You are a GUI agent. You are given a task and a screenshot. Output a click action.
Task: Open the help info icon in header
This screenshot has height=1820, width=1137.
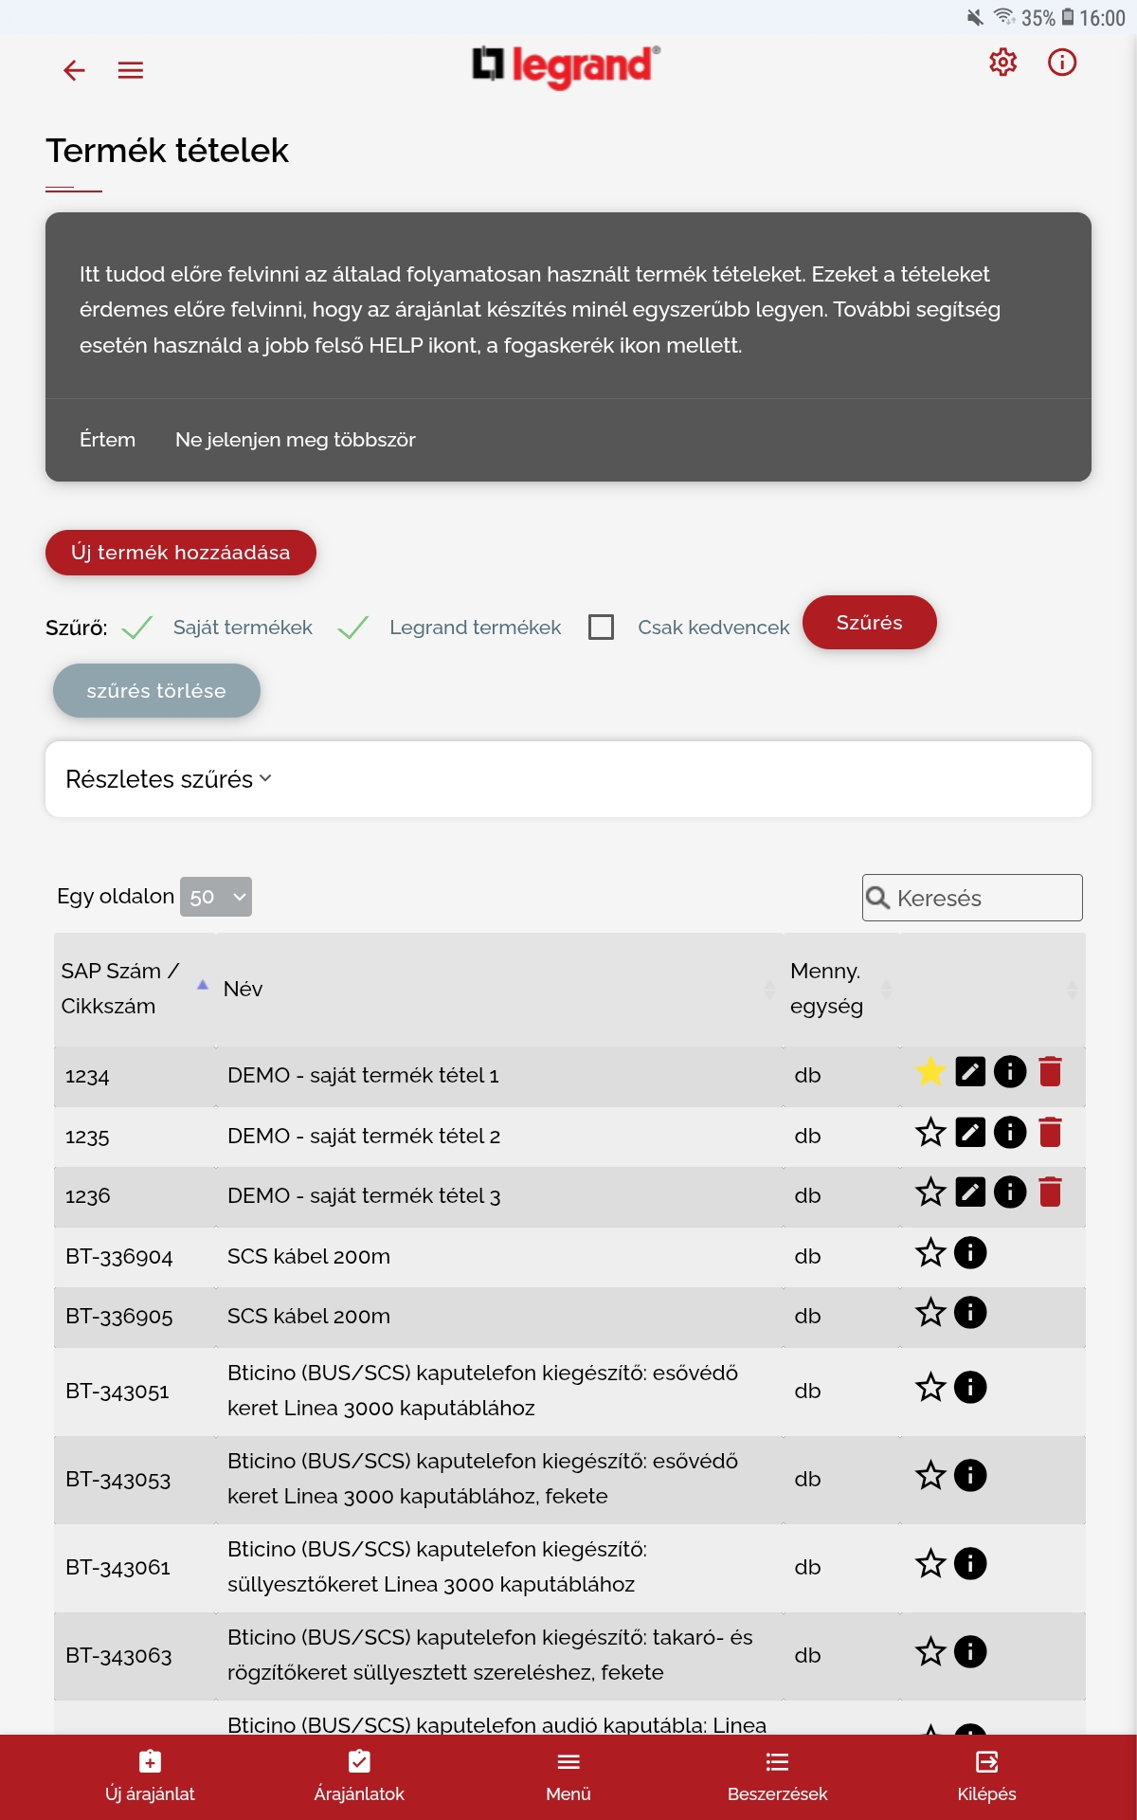1061,63
